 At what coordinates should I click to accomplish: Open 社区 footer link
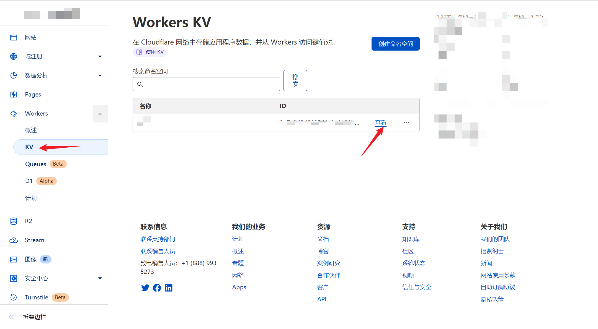pos(408,251)
